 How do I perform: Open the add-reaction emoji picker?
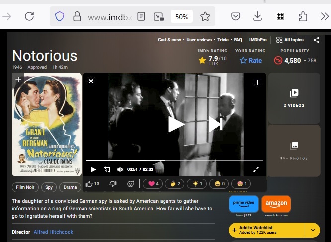131,184
